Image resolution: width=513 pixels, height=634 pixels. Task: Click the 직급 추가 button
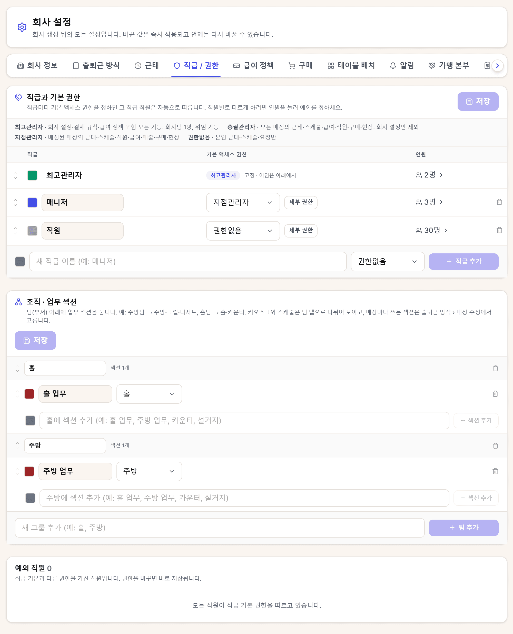pyautogui.click(x=463, y=261)
